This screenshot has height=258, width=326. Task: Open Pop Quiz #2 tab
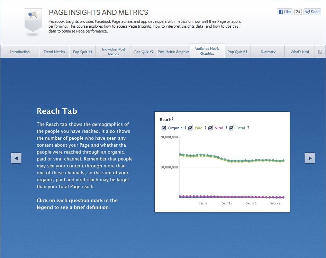click(144, 52)
